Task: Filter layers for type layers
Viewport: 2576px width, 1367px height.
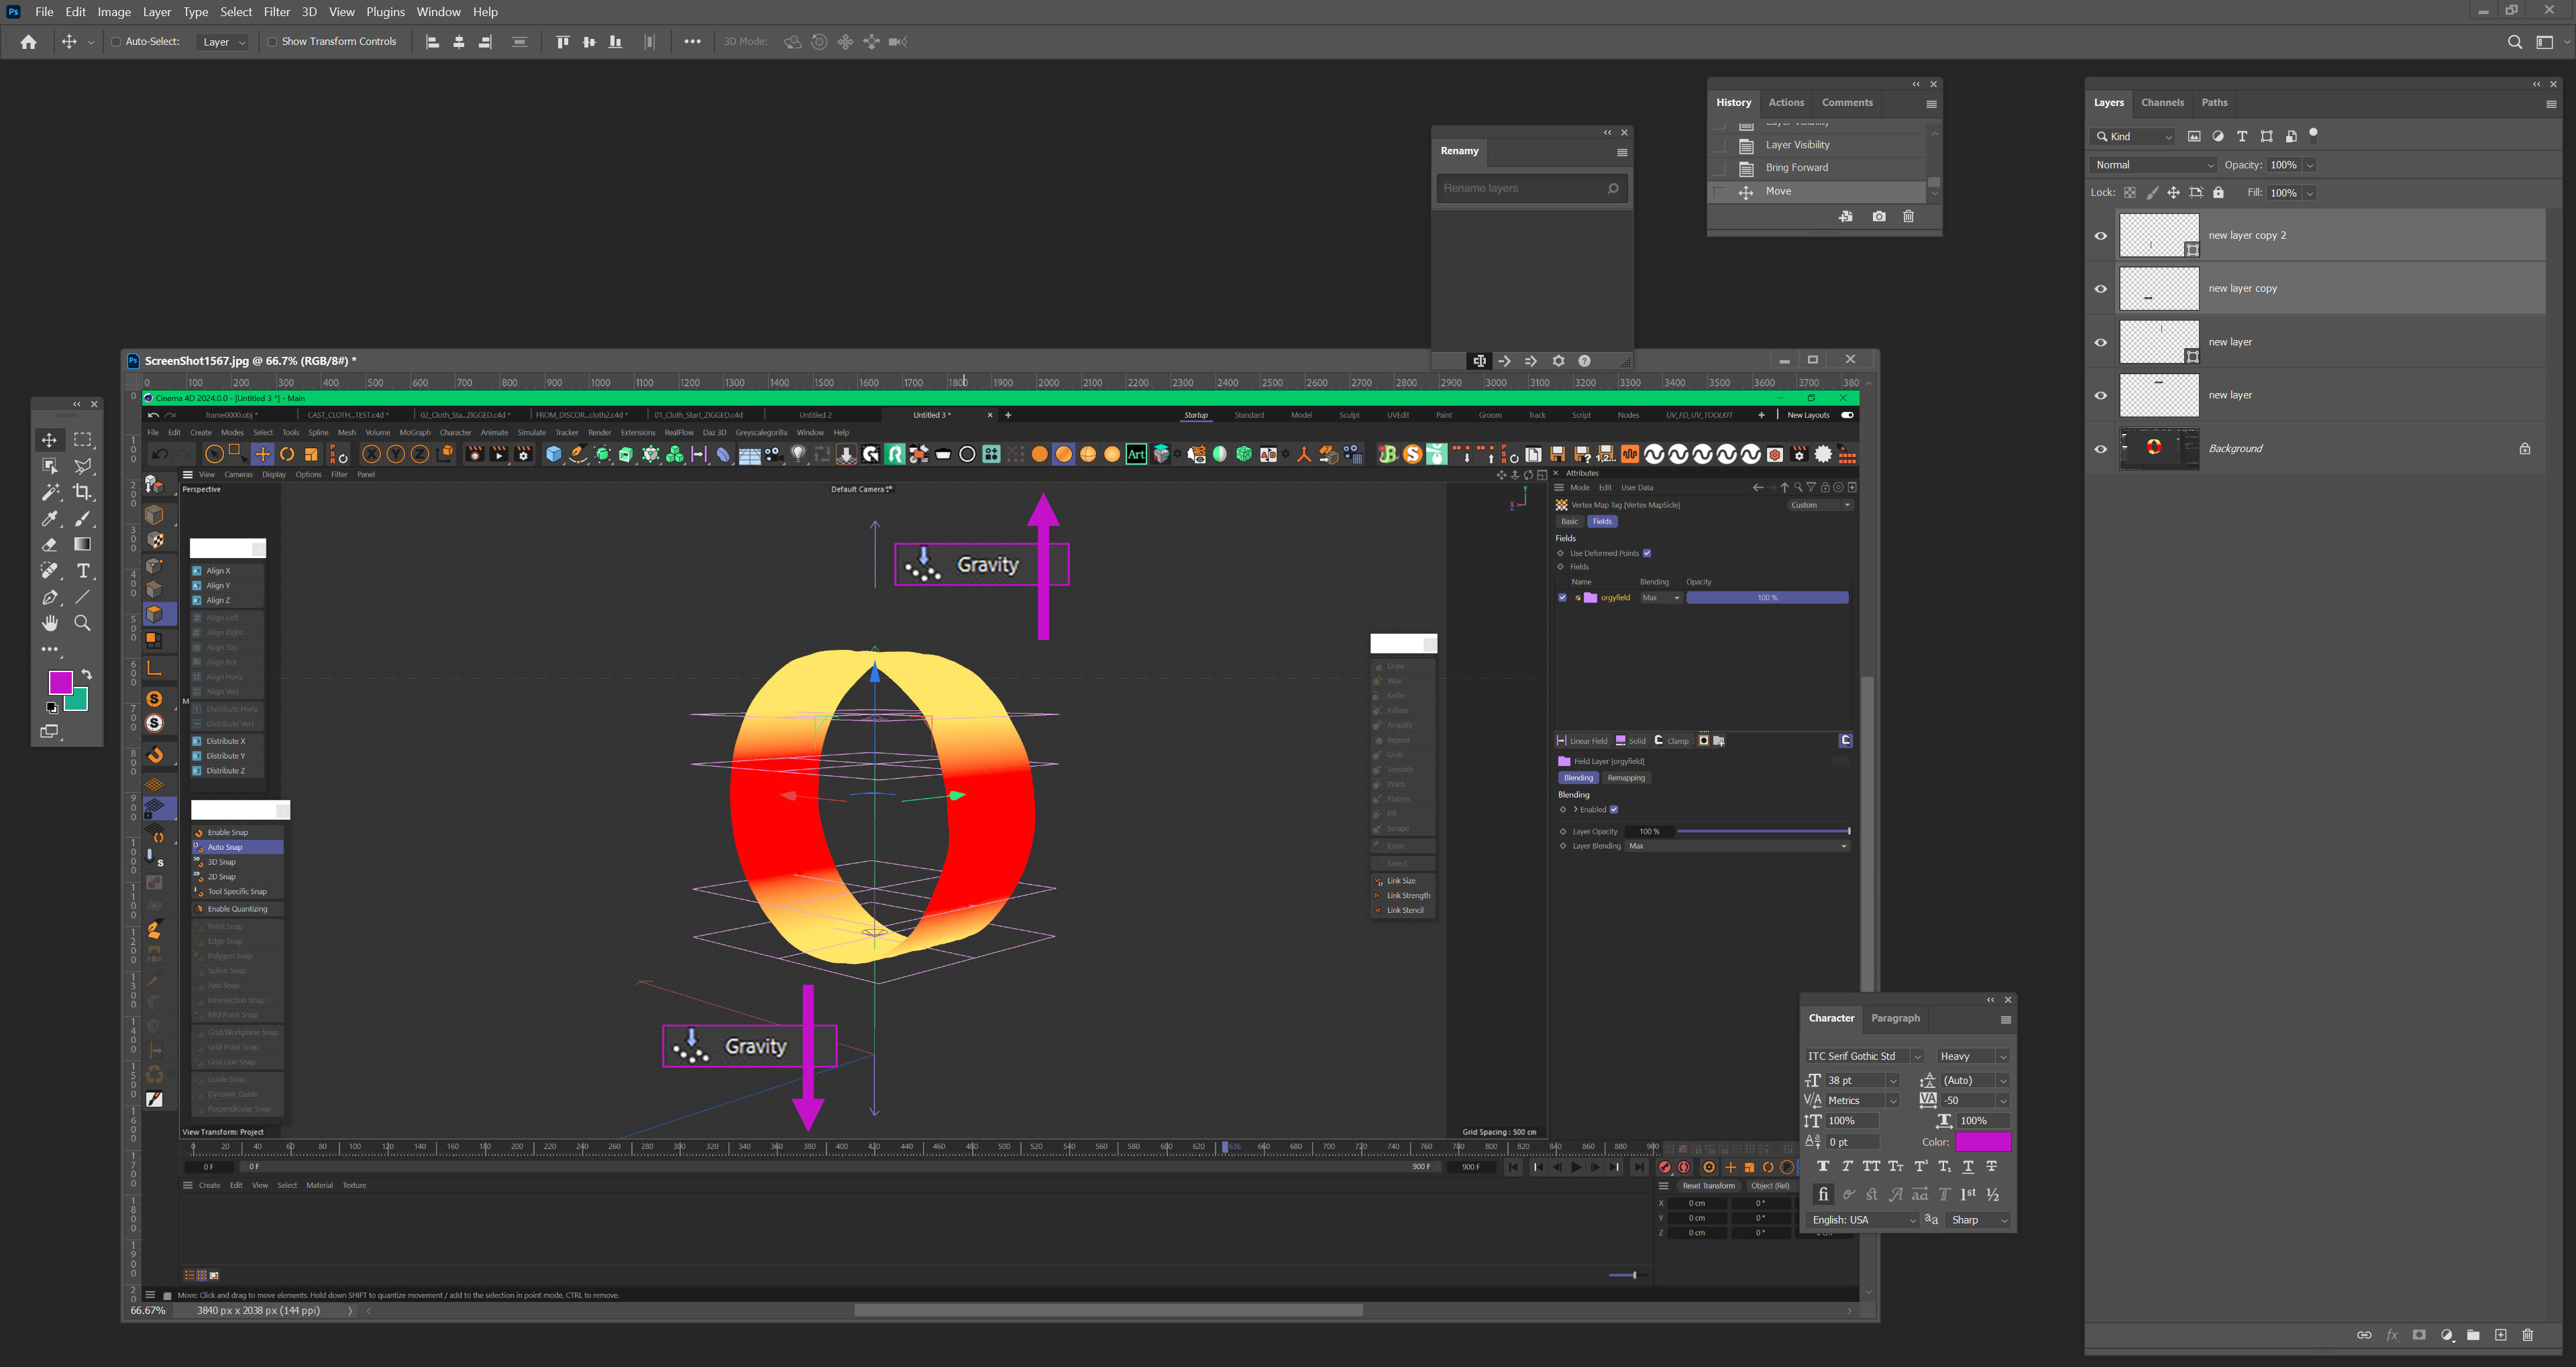Action: [x=2242, y=137]
